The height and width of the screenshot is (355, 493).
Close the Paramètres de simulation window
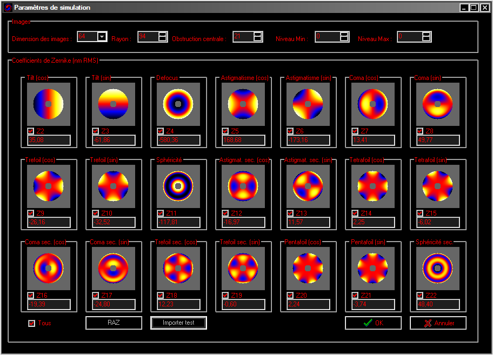(484, 8)
